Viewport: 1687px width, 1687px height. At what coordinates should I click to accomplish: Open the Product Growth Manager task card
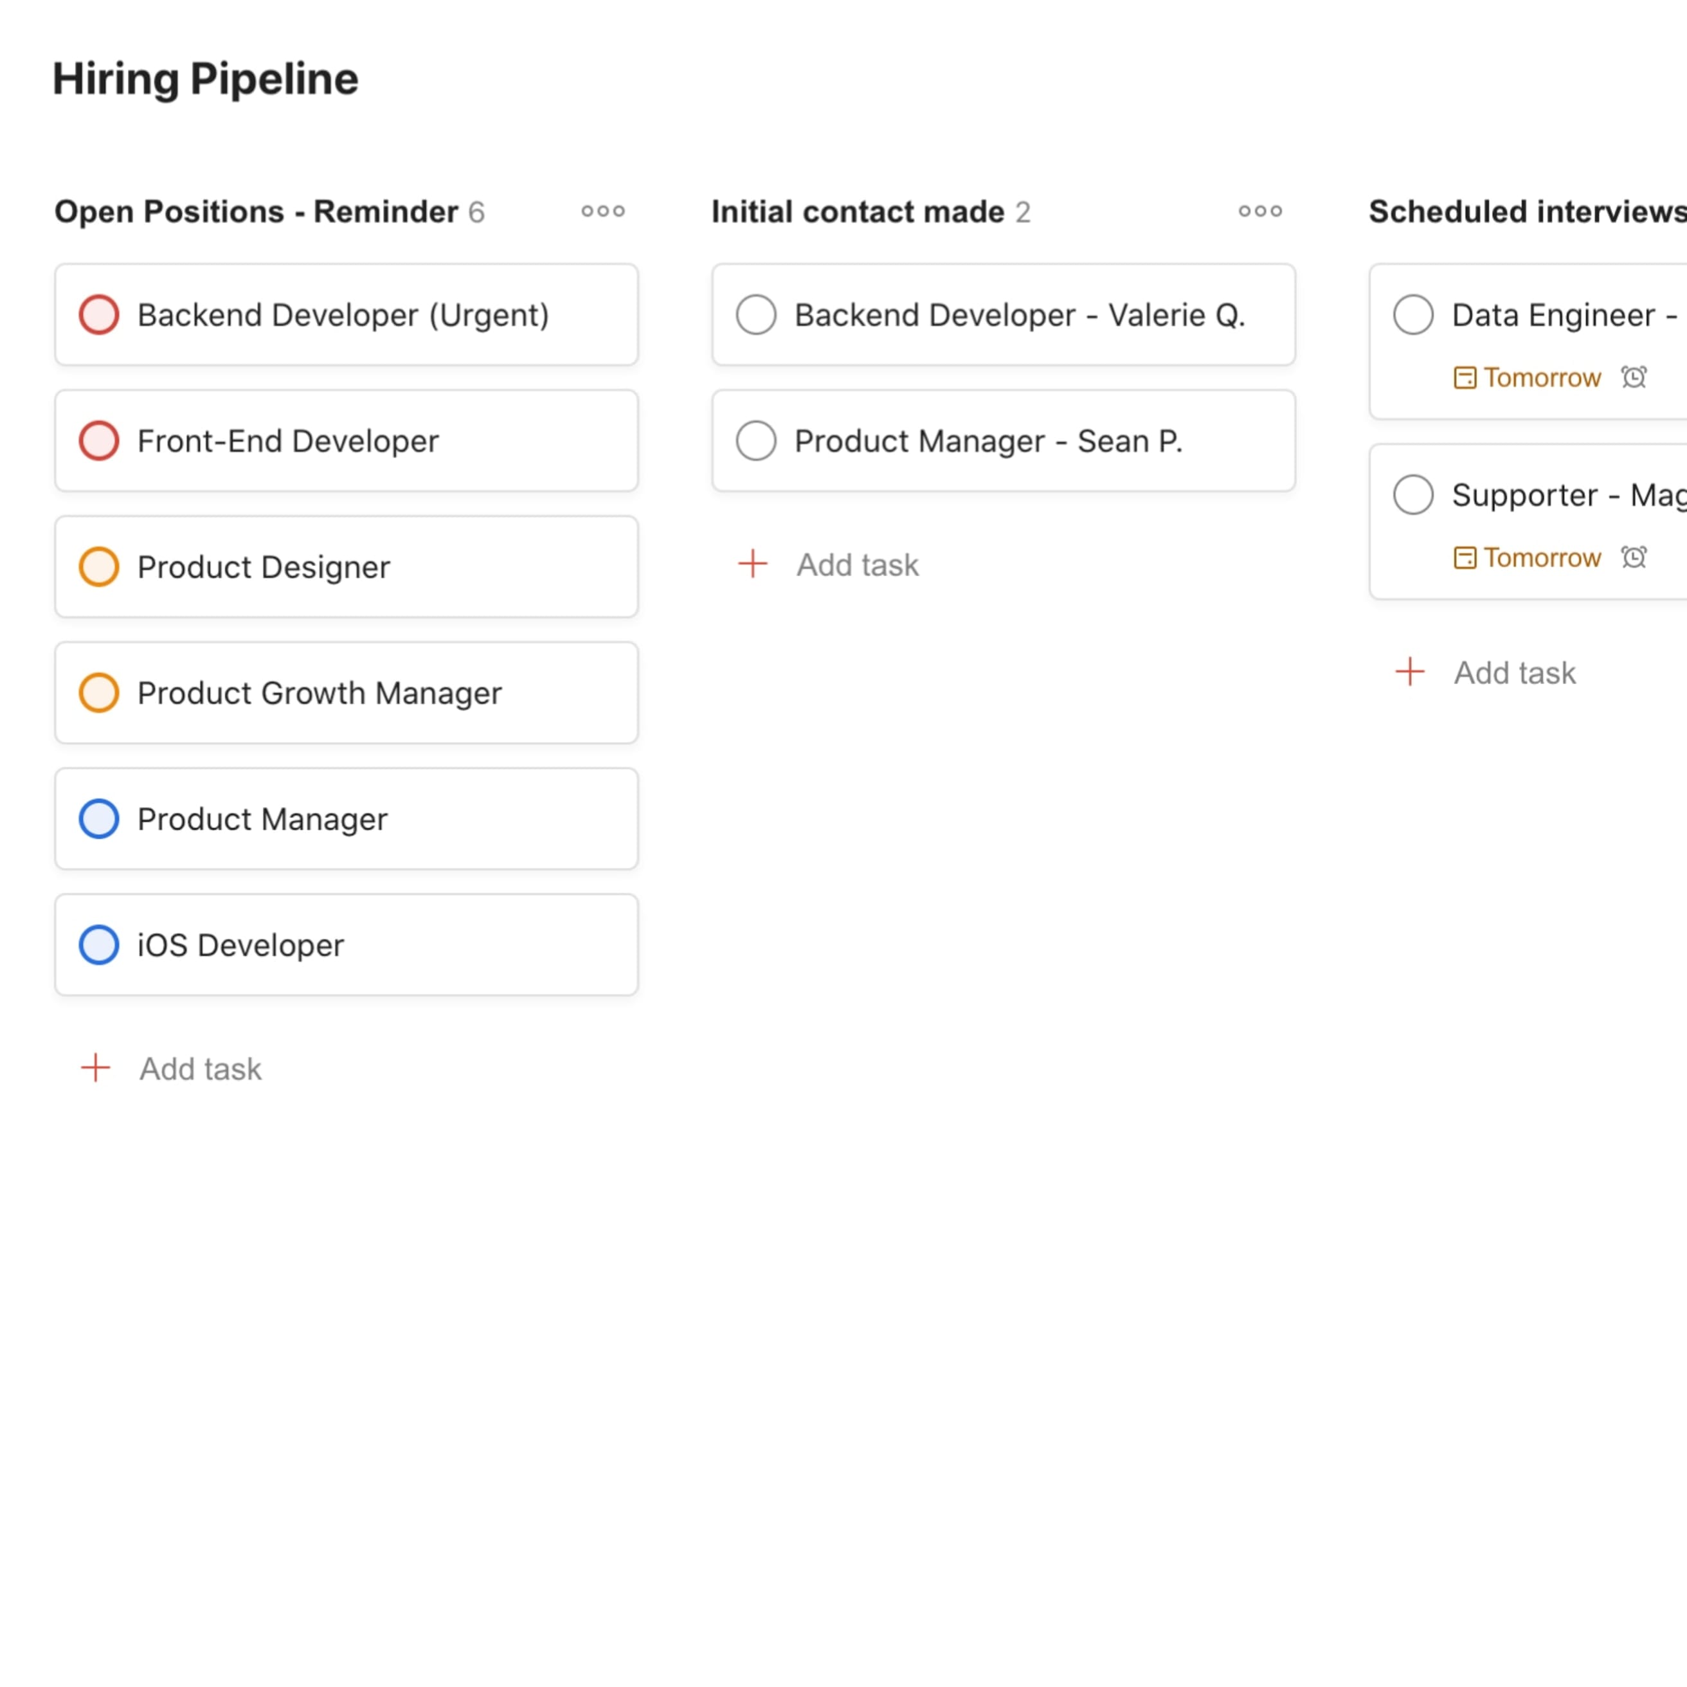coord(347,692)
